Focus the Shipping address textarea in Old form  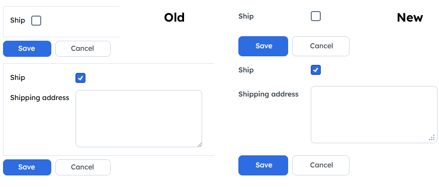click(139, 119)
